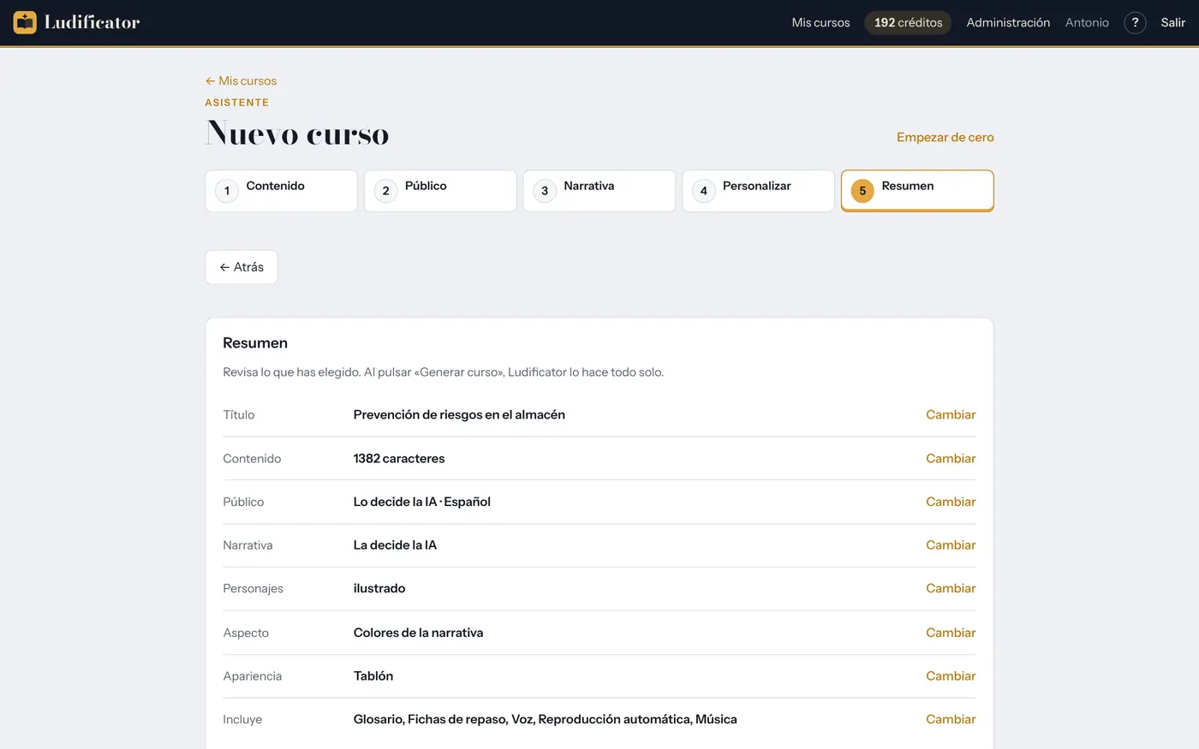Click the "ilustrado" value
Image resolution: width=1199 pixels, height=749 pixels.
[379, 588]
